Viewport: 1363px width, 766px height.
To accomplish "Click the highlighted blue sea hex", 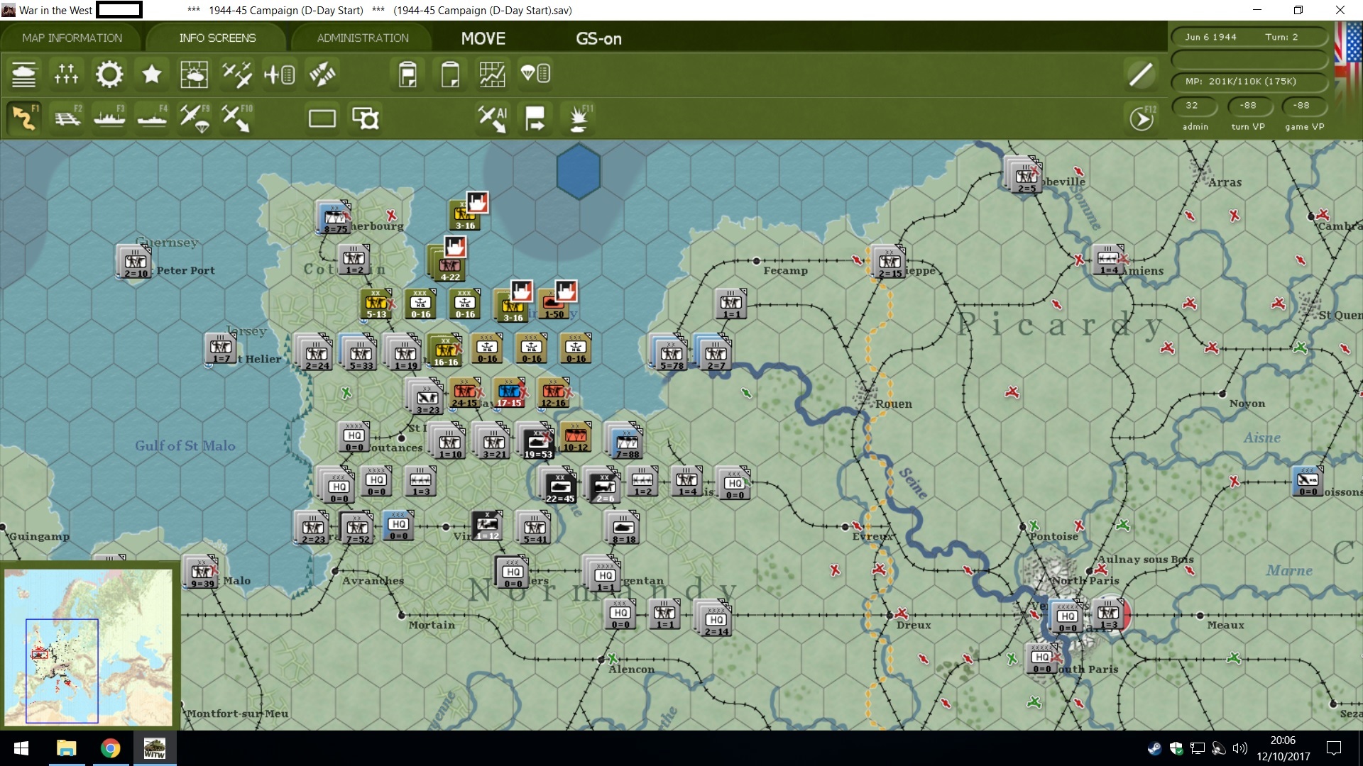I will tap(579, 171).
